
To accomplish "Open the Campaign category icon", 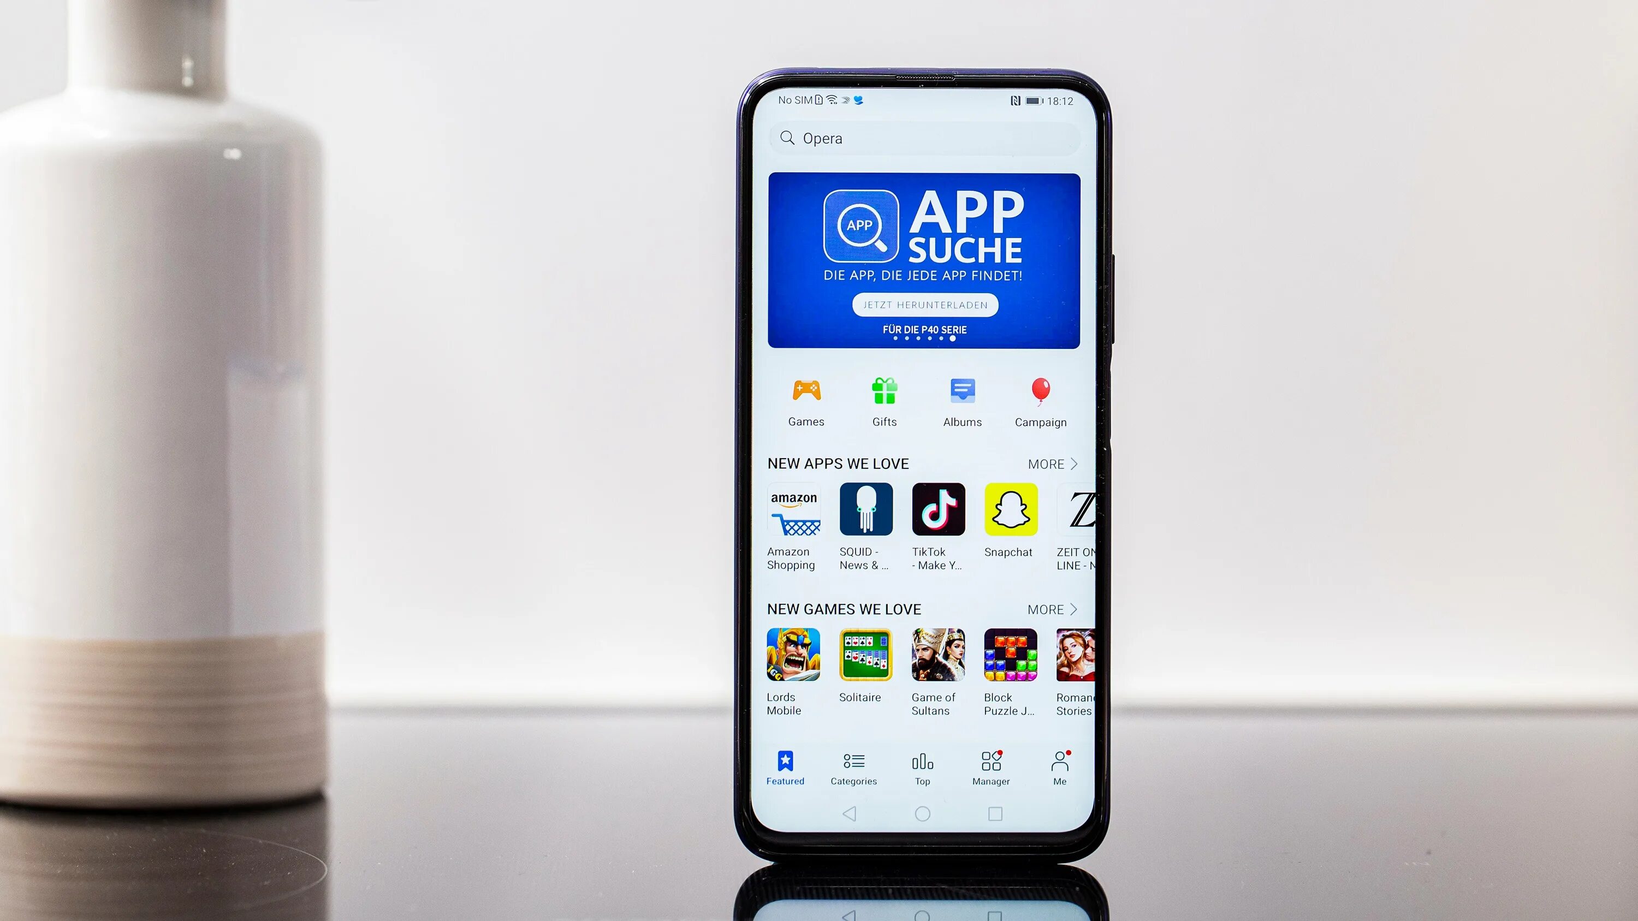I will tap(1040, 399).
